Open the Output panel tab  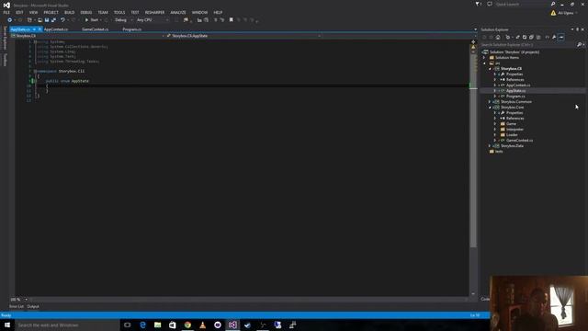point(33,306)
